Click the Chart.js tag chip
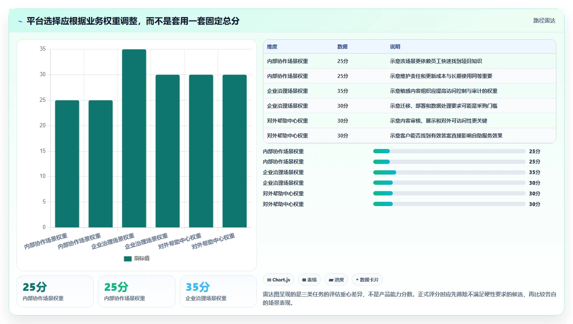573x324 pixels. 279,280
